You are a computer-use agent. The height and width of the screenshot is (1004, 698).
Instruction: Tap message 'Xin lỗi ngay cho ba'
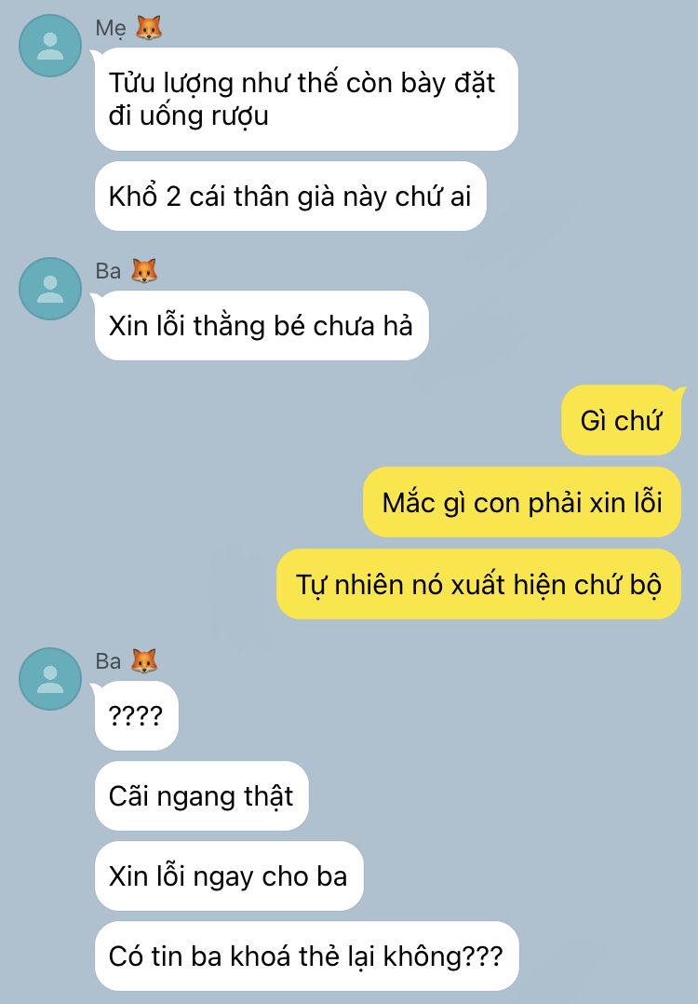(229, 875)
